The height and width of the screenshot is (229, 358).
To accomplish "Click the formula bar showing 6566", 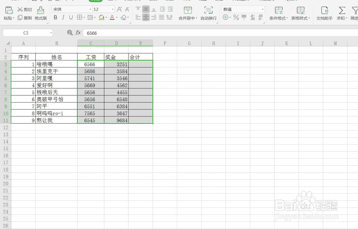I will [x=221, y=33].
